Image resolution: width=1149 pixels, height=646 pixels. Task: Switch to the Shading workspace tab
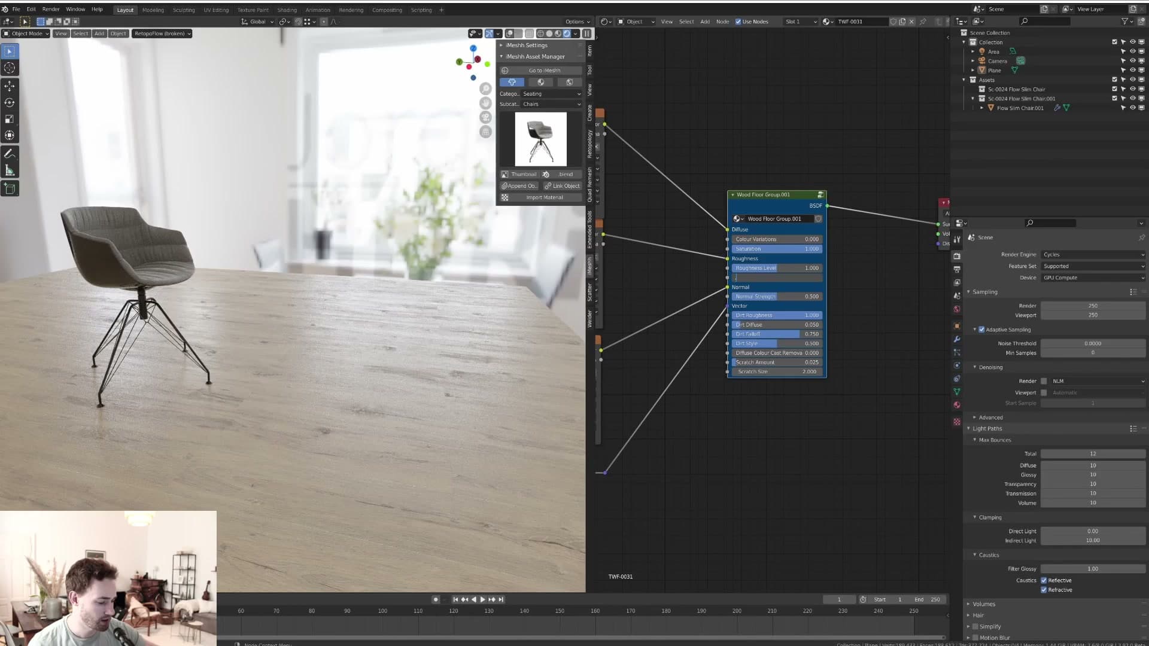coord(287,10)
